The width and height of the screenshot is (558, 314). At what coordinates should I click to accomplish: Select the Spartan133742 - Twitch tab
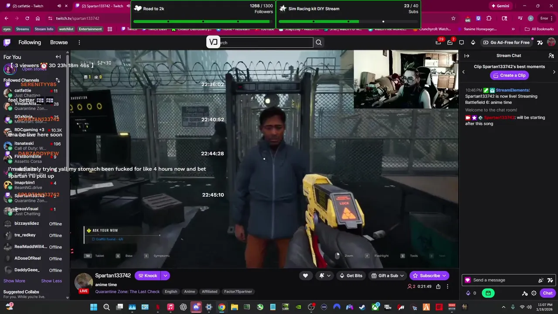pyautogui.click(x=100, y=6)
